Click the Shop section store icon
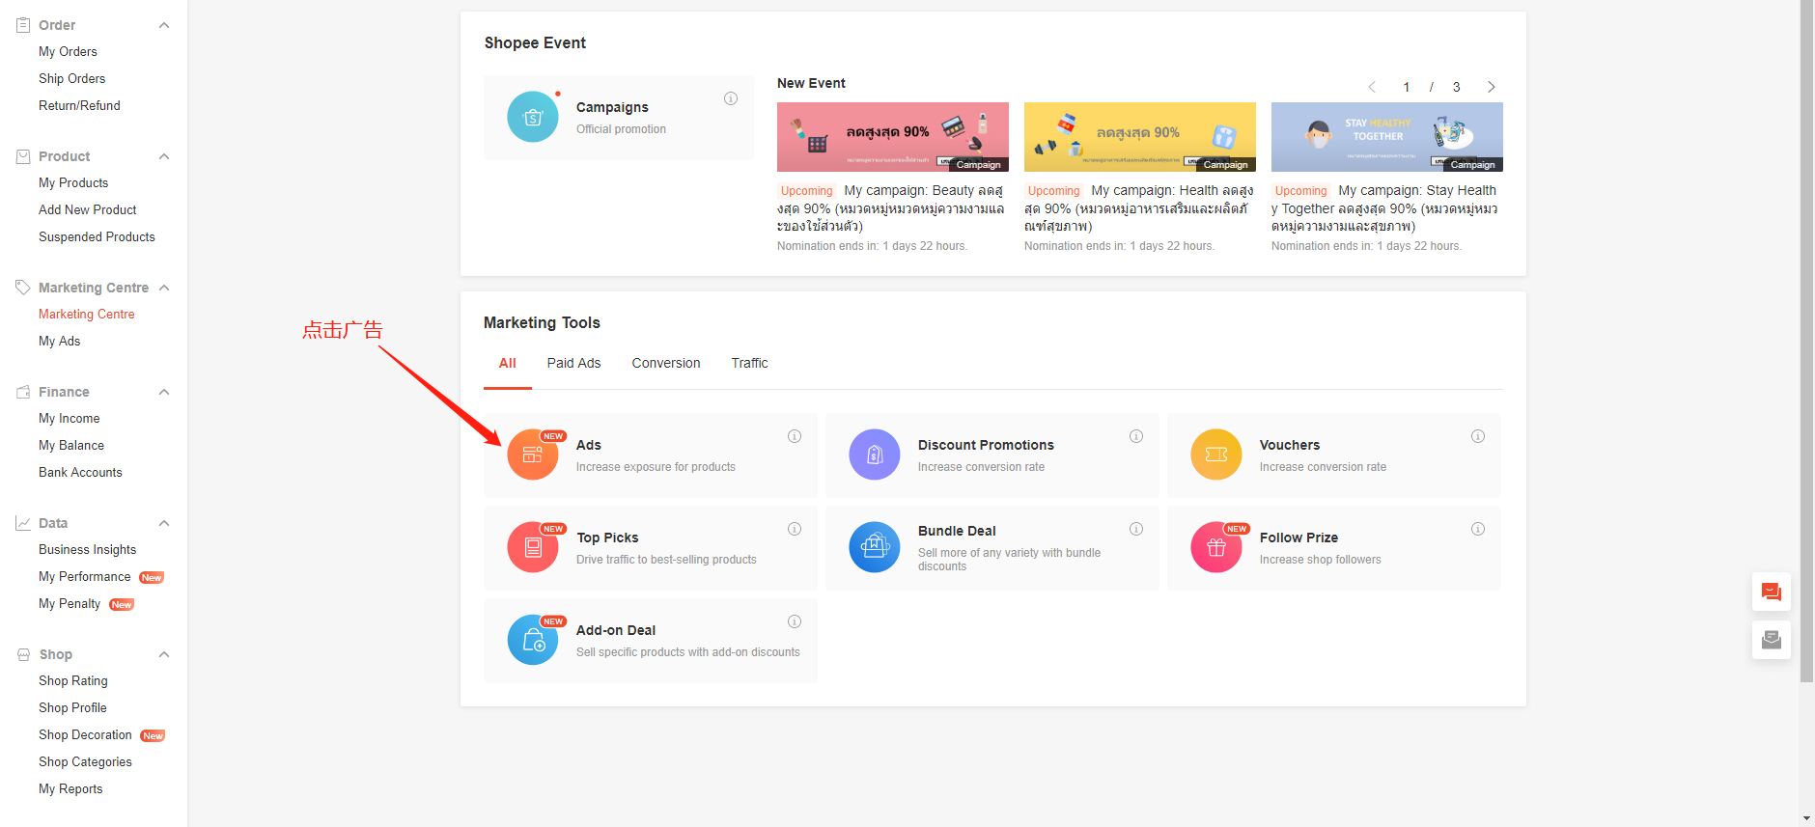 tap(23, 654)
